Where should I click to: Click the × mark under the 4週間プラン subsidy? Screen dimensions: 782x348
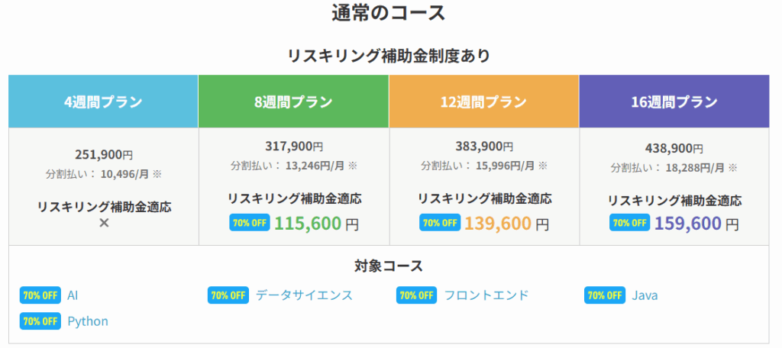(x=104, y=223)
